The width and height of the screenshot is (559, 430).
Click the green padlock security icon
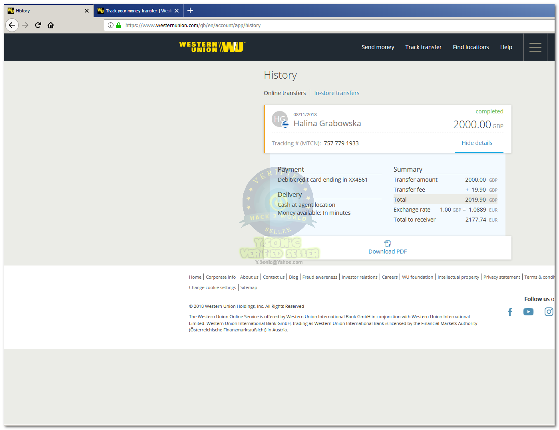[119, 25]
